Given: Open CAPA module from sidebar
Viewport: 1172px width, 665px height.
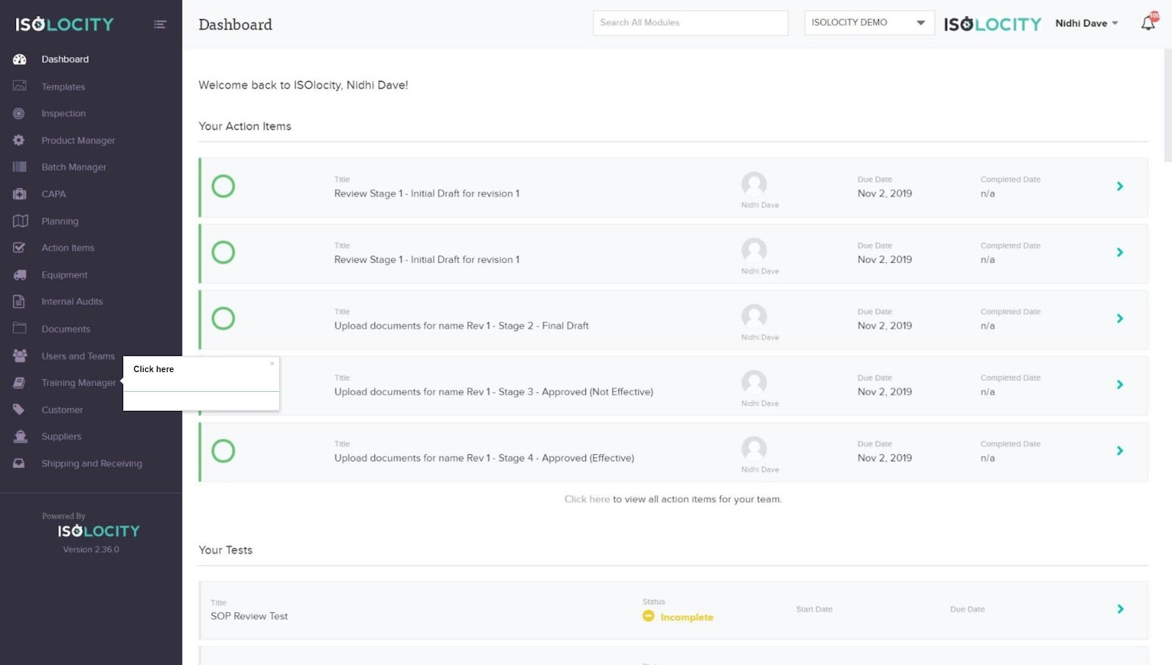Looking at the screenshot, I should coord(53,194).
